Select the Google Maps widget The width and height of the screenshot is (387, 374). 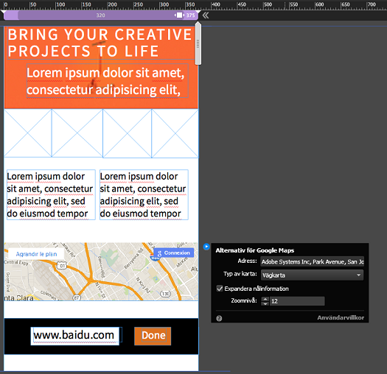point(101,272)
